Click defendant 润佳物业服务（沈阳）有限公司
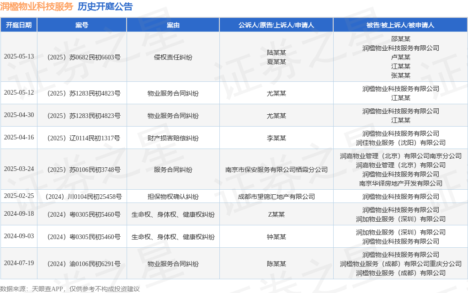Viewport: 468px width, 293px height. [x=400, y=143]
